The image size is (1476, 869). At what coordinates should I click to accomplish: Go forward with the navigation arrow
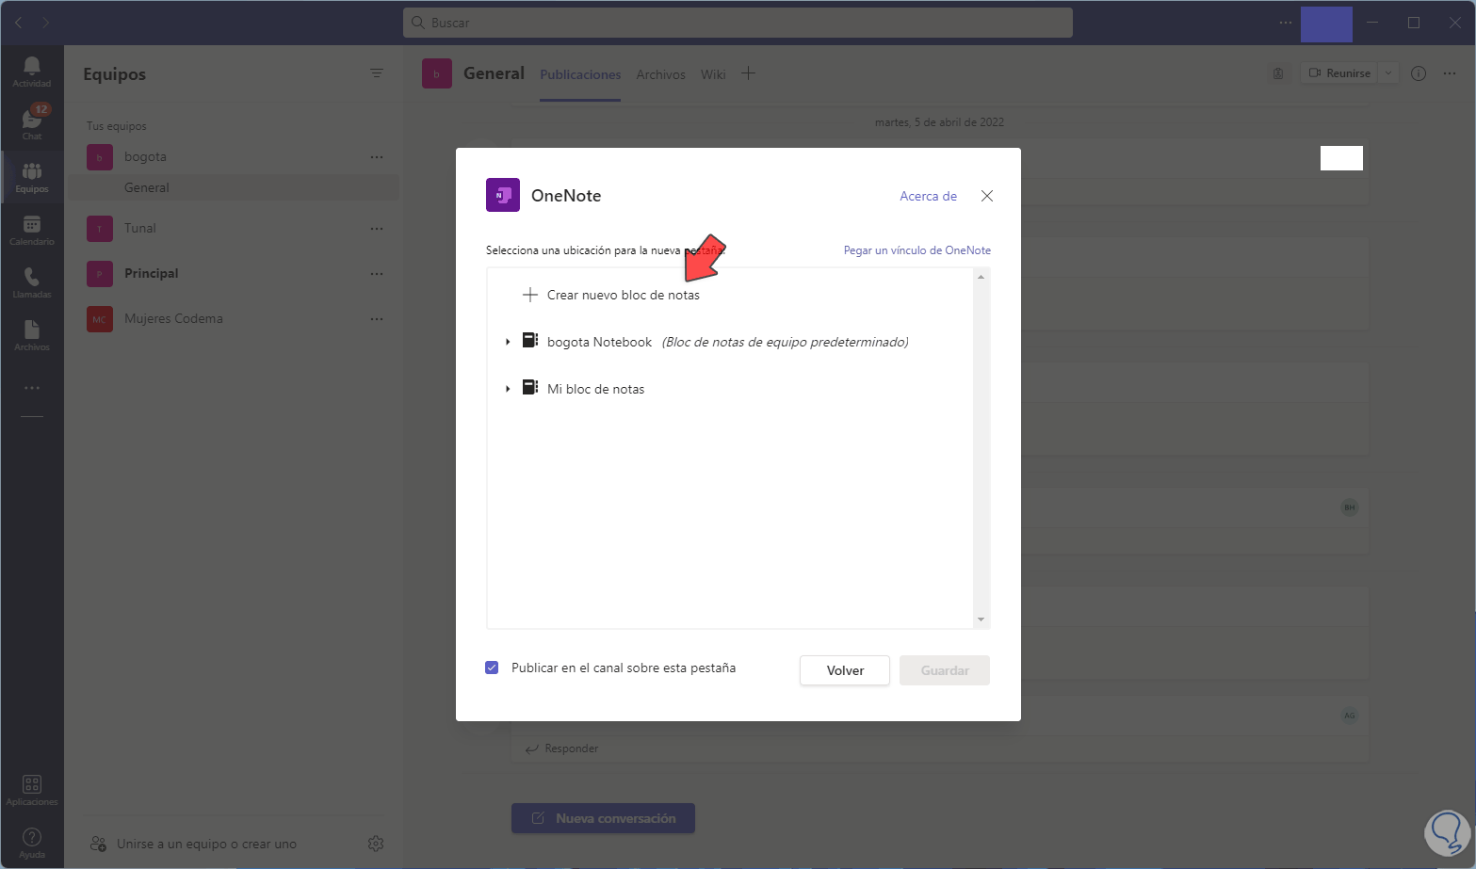pos(45,23)
